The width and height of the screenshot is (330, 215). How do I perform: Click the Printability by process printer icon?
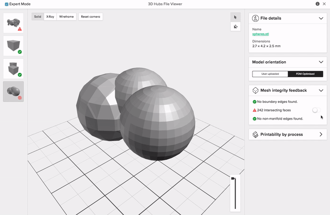(x=255, y=134)
